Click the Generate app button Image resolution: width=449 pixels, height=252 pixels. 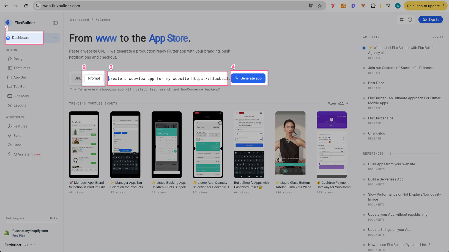(248, 78)
